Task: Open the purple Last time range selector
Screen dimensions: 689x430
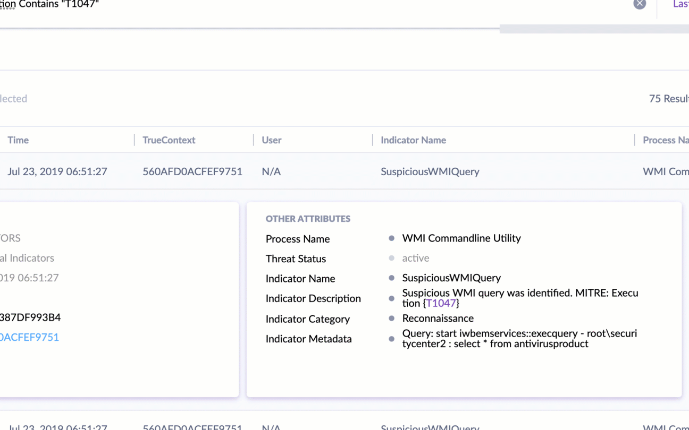Action: pyautogui.click(x=680, y=4)
